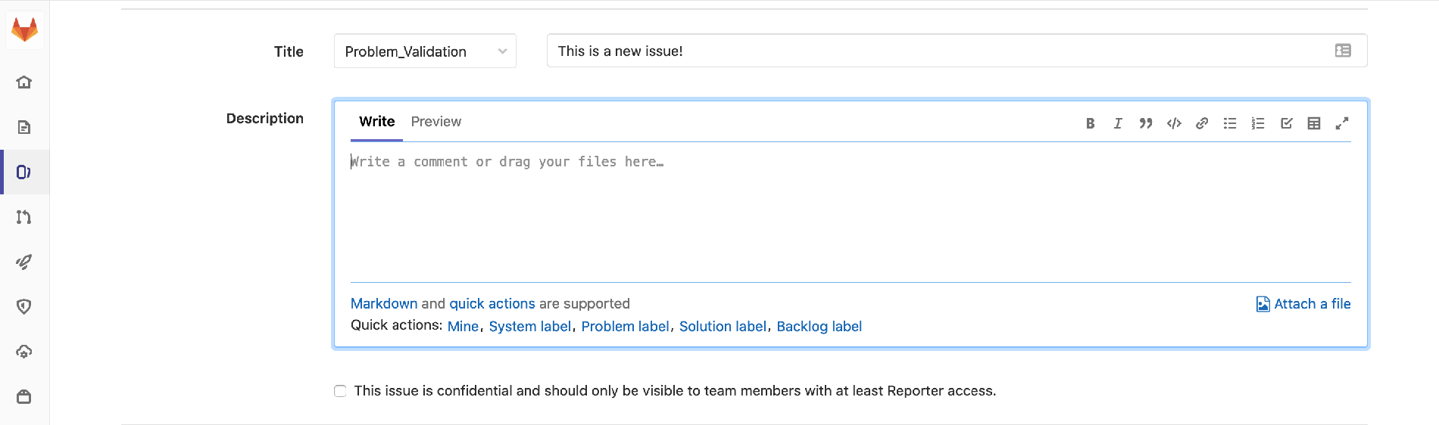
Task: Go to GitLab home logo
Action: 24,30
